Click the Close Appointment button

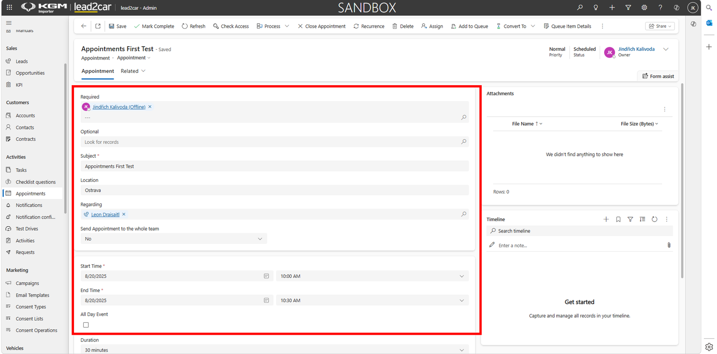pos(321,26)
